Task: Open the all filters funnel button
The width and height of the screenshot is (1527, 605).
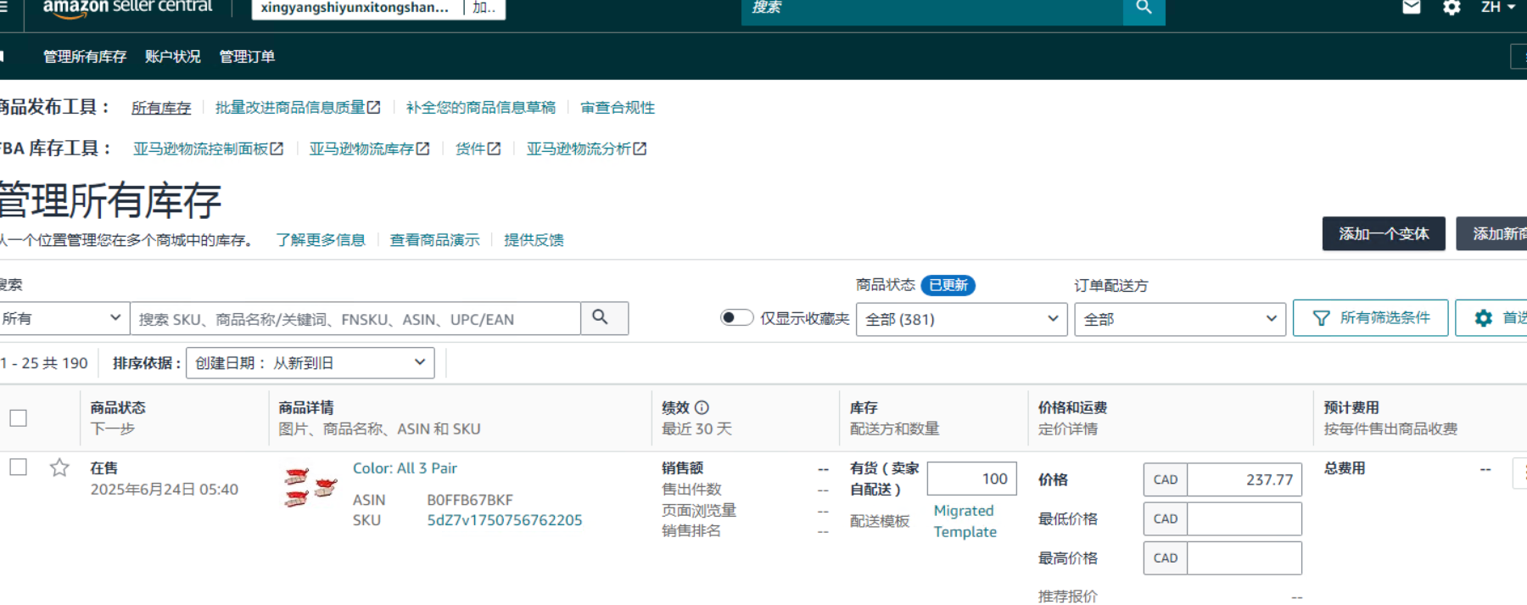Action: coord(1370,318)
